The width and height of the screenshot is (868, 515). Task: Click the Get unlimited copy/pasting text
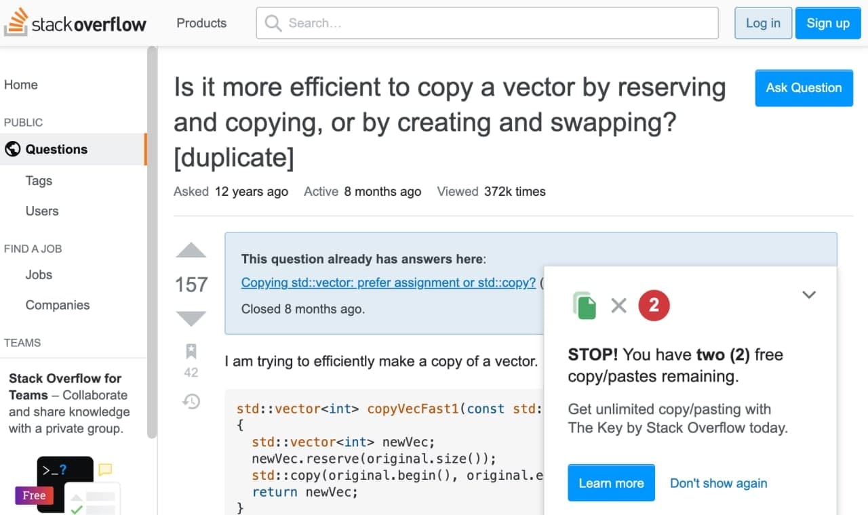(678, 419)
